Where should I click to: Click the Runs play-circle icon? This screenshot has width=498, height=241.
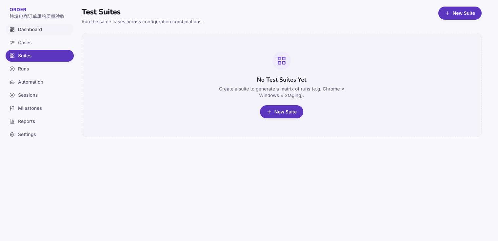point(12,69)
